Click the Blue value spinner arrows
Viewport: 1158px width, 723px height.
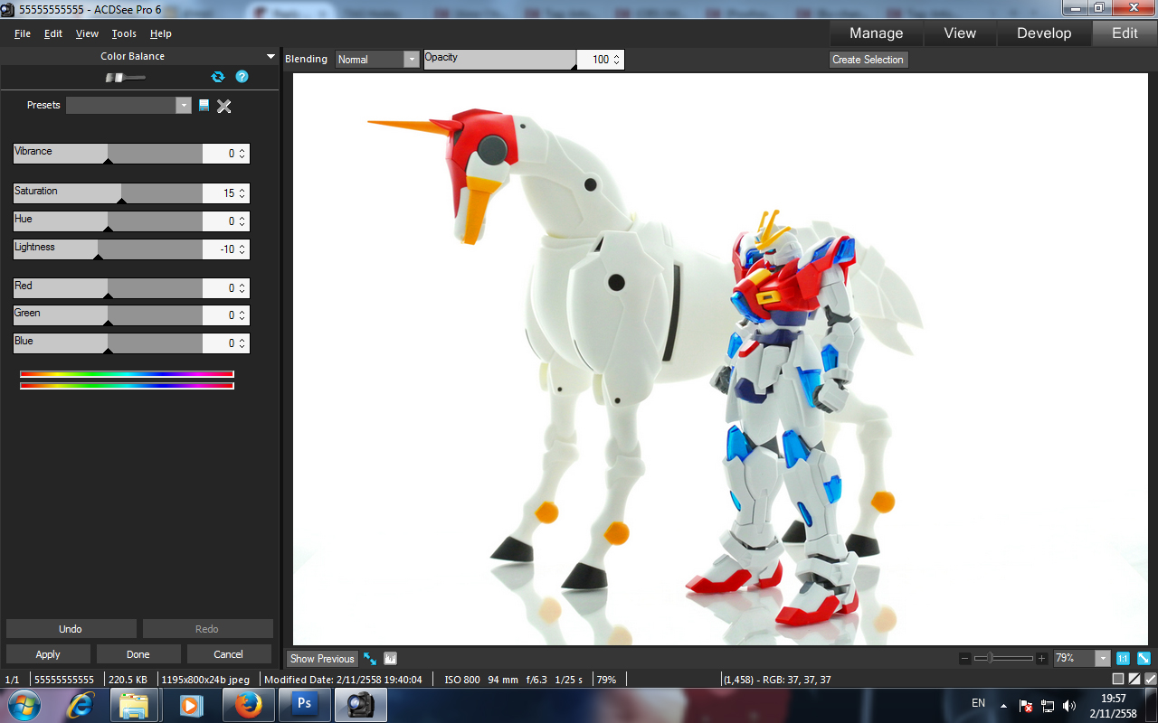click(x=242, y=343)
